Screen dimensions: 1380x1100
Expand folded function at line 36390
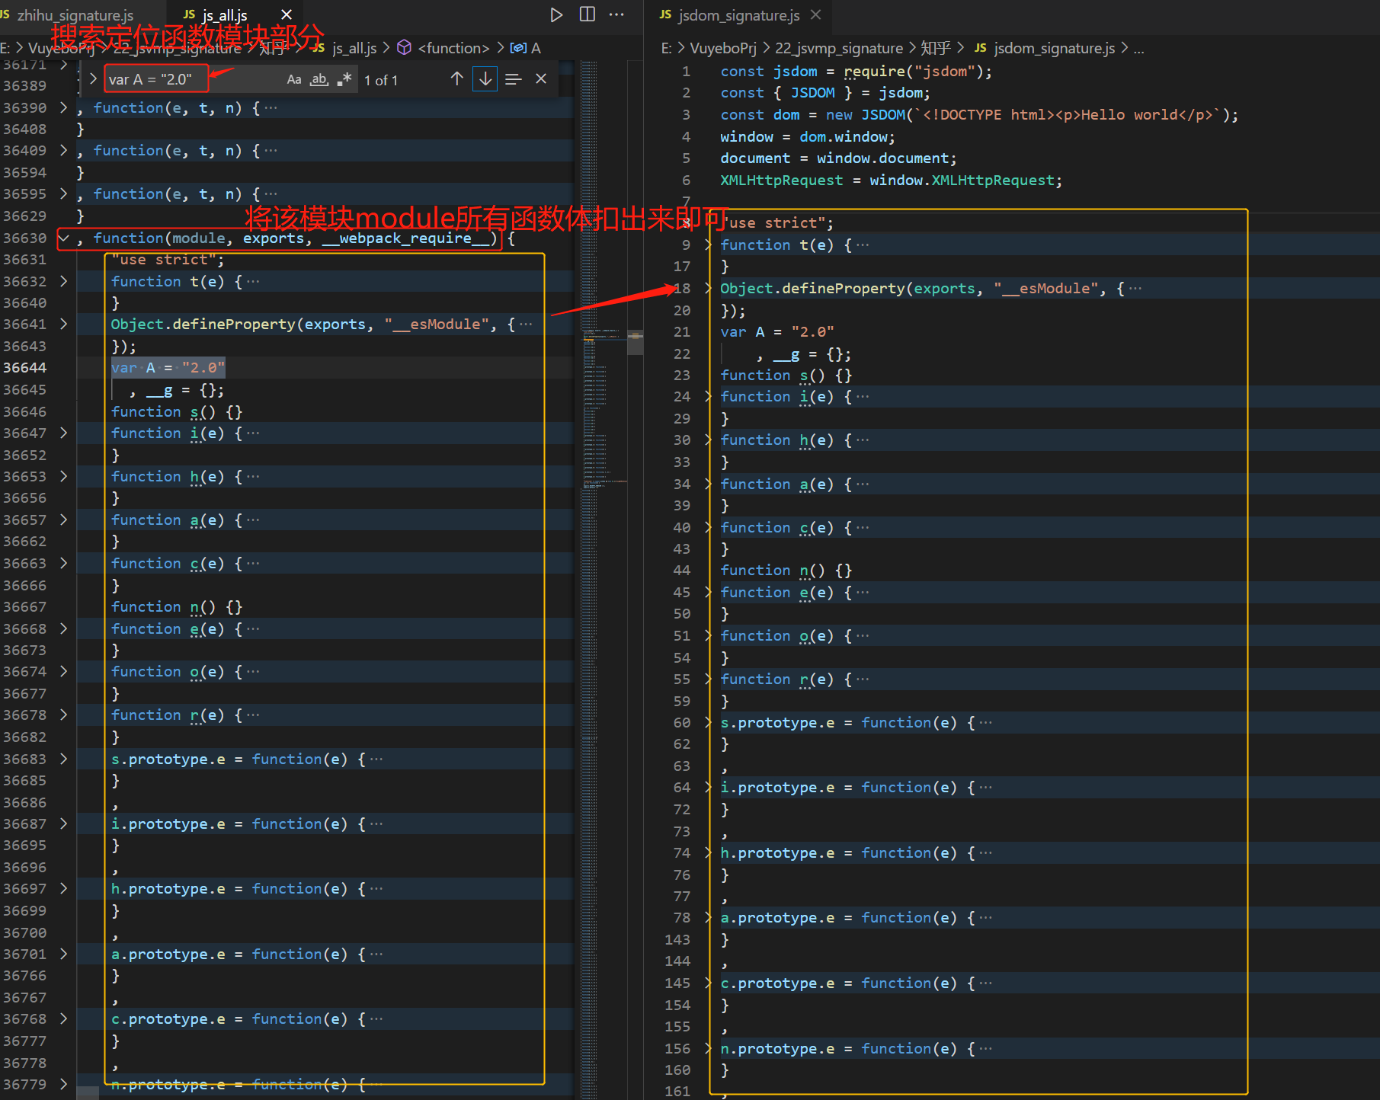pyautogui.click(x=64, y=107)
